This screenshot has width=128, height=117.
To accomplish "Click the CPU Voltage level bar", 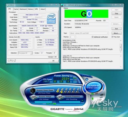I will 45,102.
